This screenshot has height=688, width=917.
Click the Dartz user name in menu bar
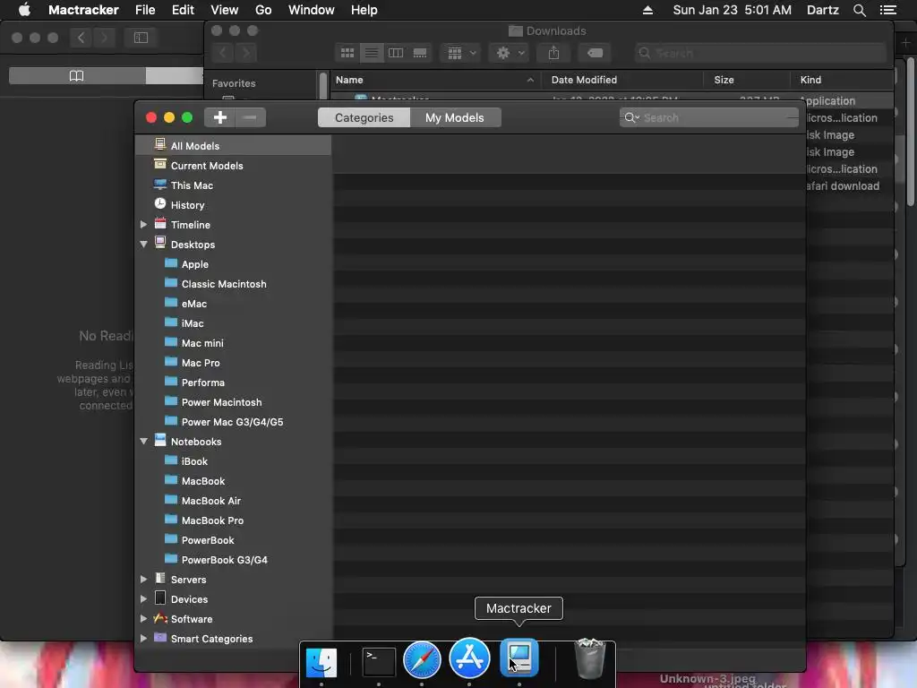(823, 10)
